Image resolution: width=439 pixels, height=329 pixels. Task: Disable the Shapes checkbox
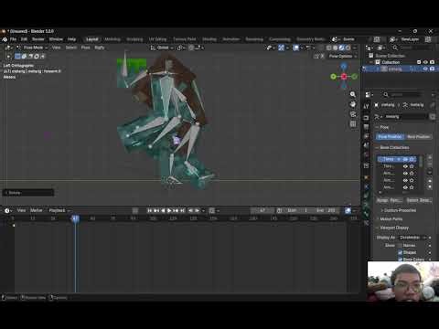tap(400, 252)
